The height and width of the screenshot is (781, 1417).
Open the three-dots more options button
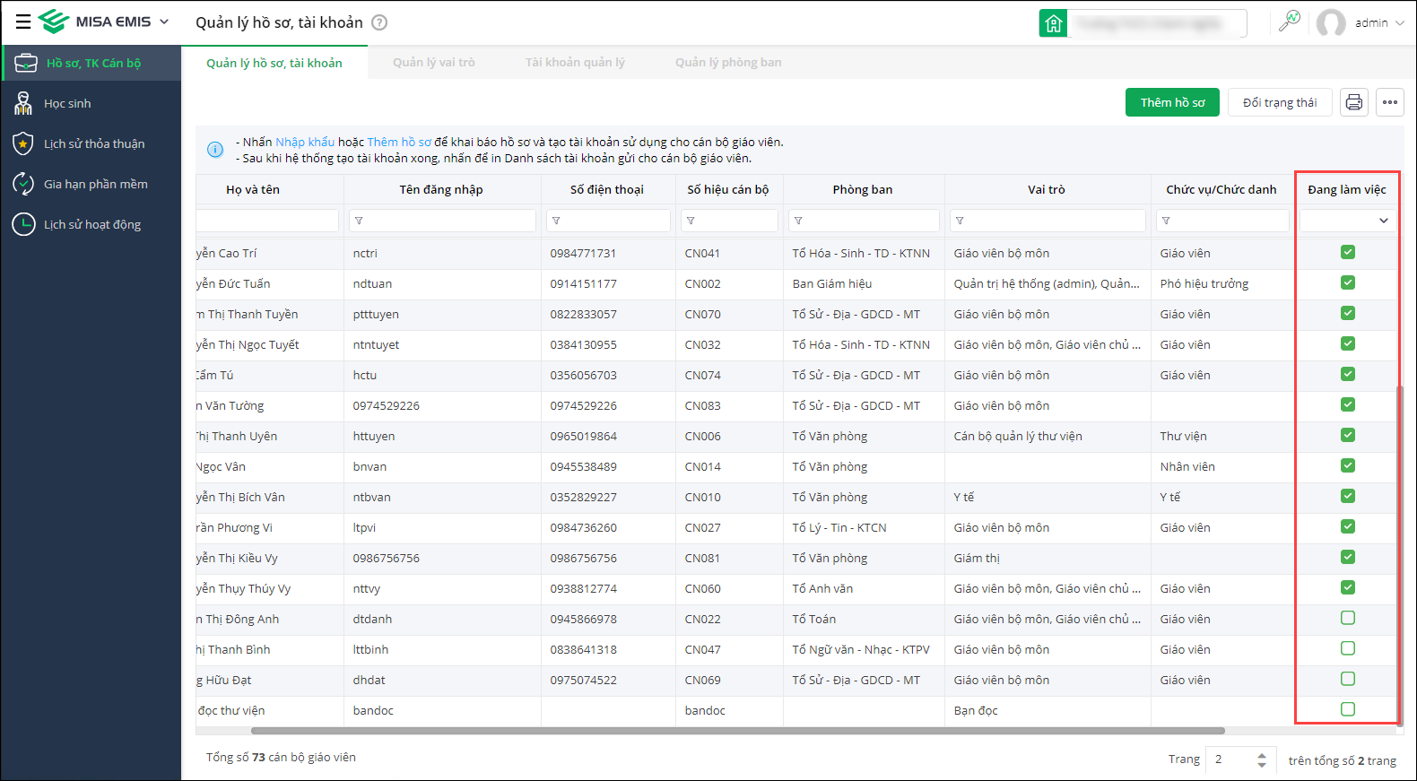point(1390,102)
